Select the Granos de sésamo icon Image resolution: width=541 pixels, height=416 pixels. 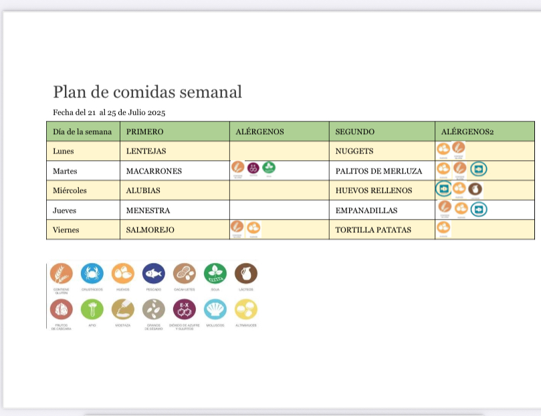point(153,309)
